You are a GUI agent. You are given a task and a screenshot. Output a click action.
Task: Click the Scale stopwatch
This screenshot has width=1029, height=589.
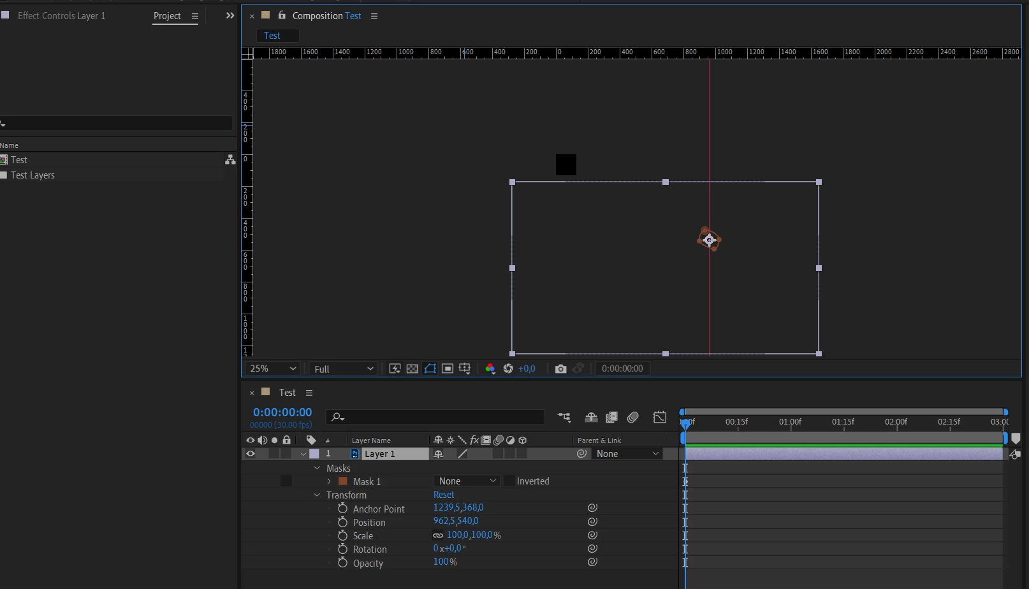(x=342, y=535)
